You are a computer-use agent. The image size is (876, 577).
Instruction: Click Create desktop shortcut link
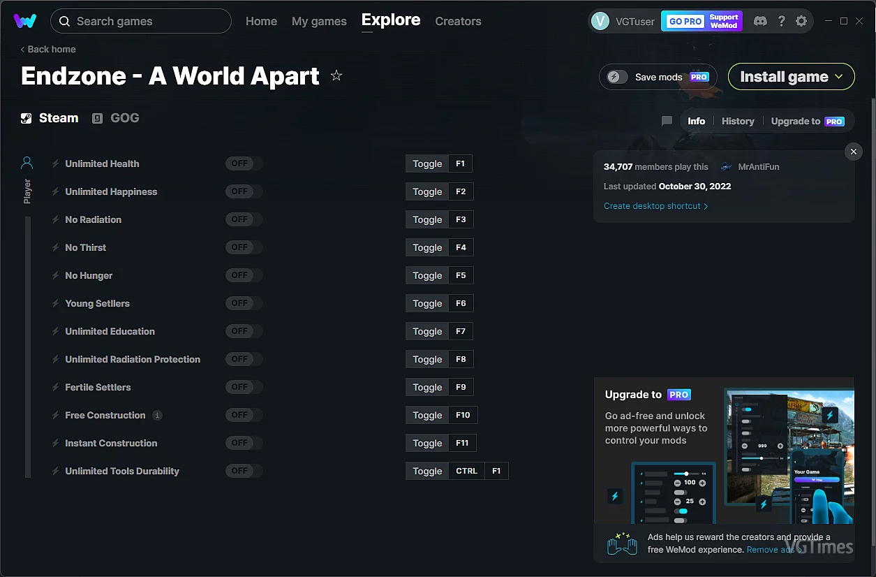[655, 206]
